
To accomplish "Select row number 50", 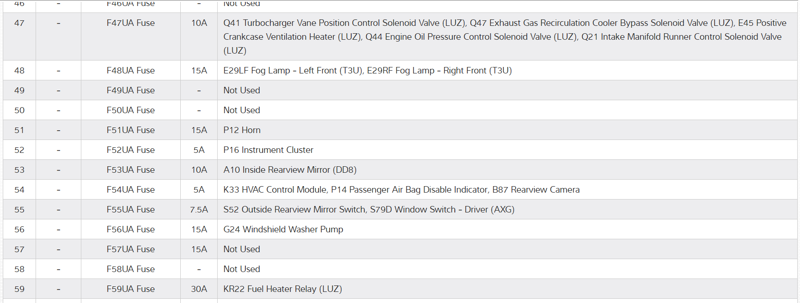I will (x=19, y=110).
